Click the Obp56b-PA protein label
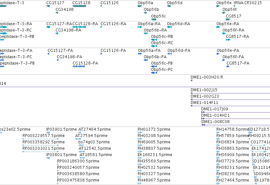Viewport: 270px width, 185px height. (155, 57)
